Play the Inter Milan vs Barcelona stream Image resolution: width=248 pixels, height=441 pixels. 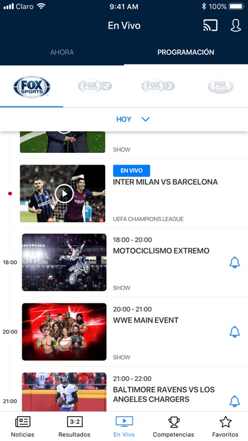point(64,194)
